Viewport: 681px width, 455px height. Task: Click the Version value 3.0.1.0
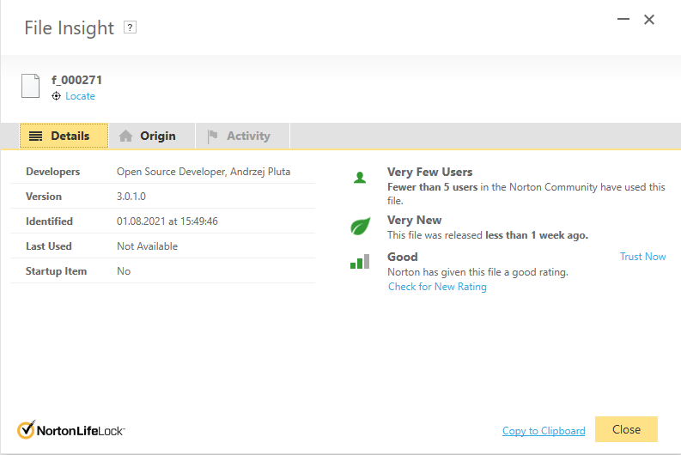coord(131,197)
